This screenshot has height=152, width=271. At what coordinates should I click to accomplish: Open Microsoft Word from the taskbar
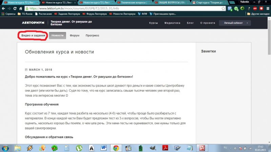pos(104,148)
